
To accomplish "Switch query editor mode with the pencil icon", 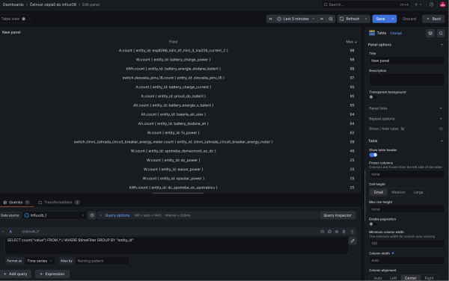I will click(352, 241).
